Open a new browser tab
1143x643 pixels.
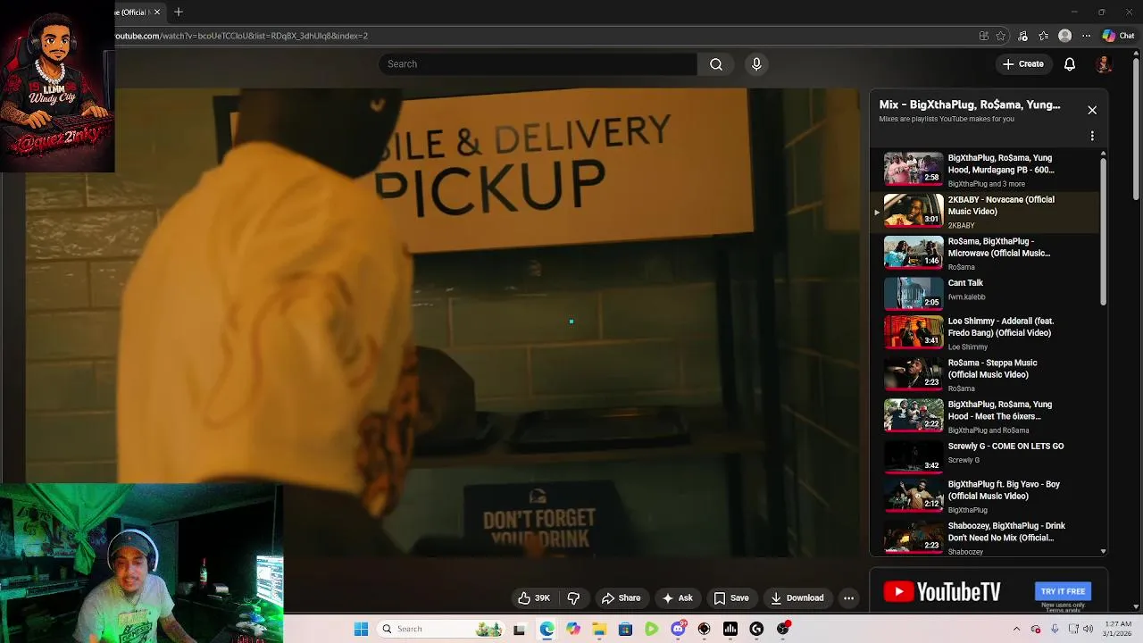click(179, 13)
